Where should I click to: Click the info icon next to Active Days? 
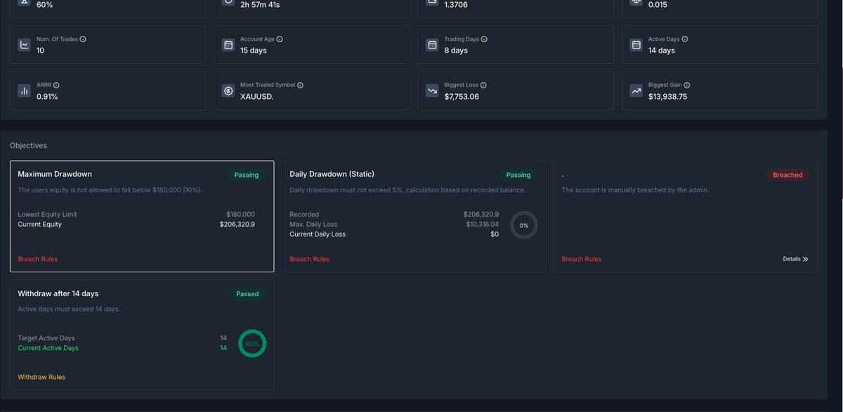[685, 39]
